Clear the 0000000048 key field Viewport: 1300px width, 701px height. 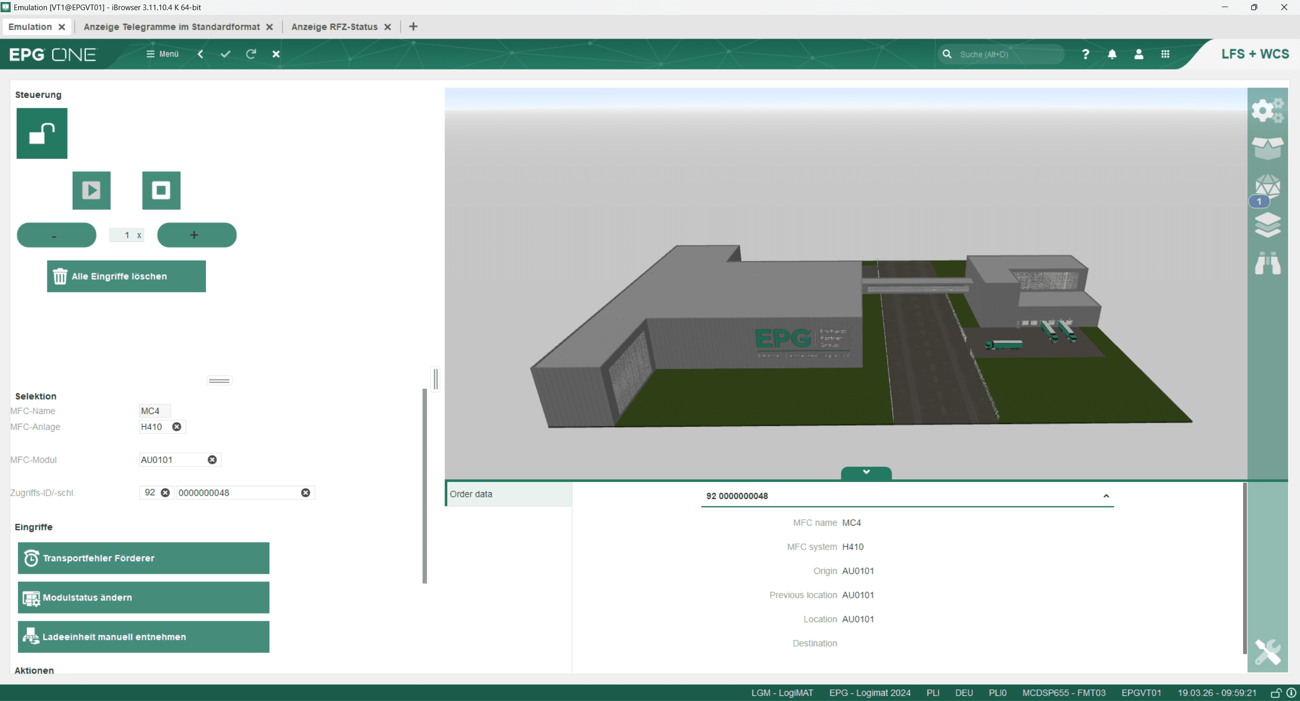(x=305, y=493)
